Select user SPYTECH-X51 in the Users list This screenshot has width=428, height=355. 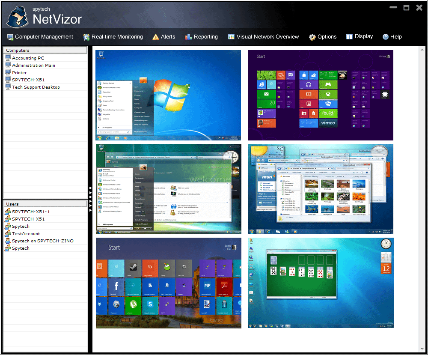[46, 219]
